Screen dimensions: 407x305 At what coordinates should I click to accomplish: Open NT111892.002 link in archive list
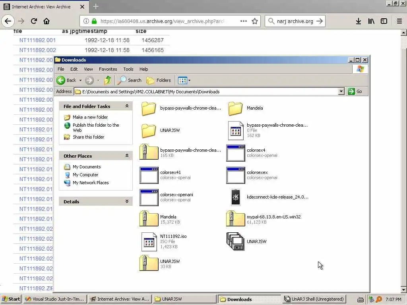coord(38,50)
